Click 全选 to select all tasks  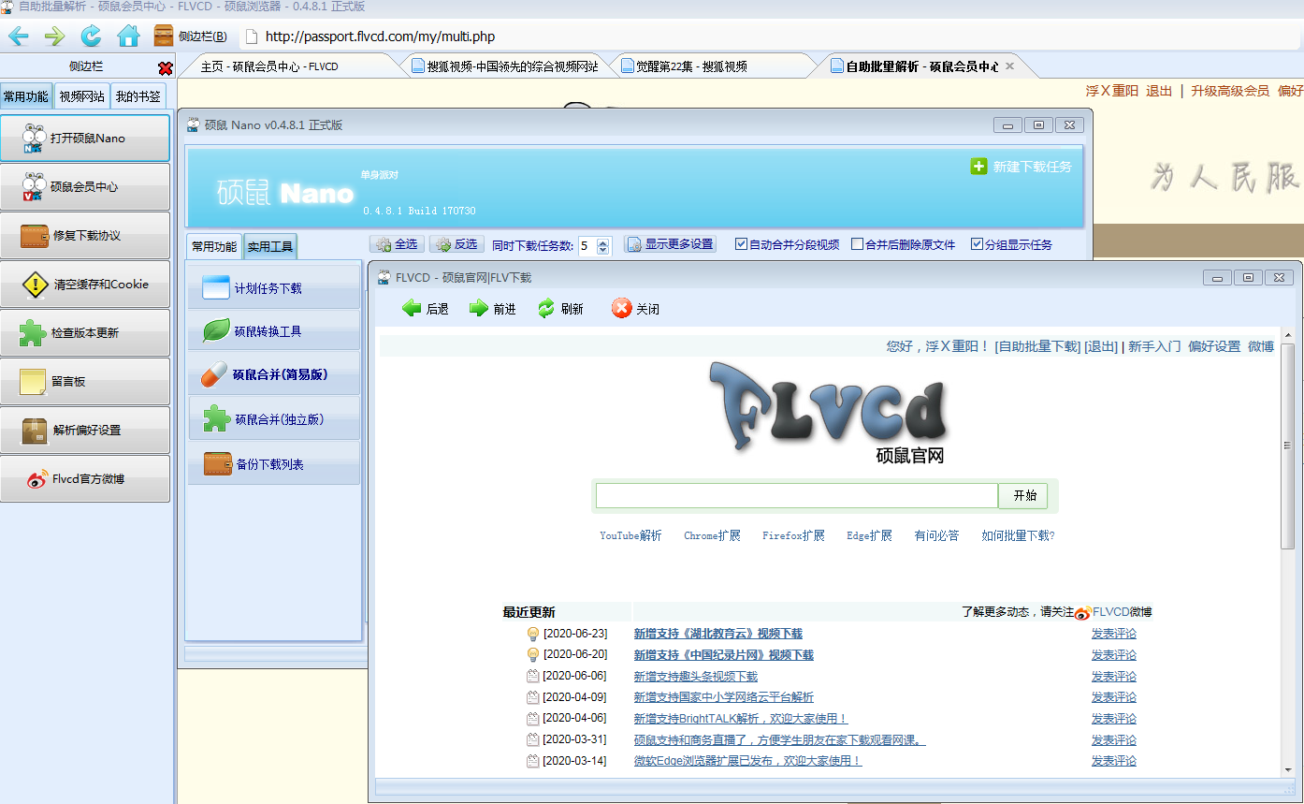(397, 244)
